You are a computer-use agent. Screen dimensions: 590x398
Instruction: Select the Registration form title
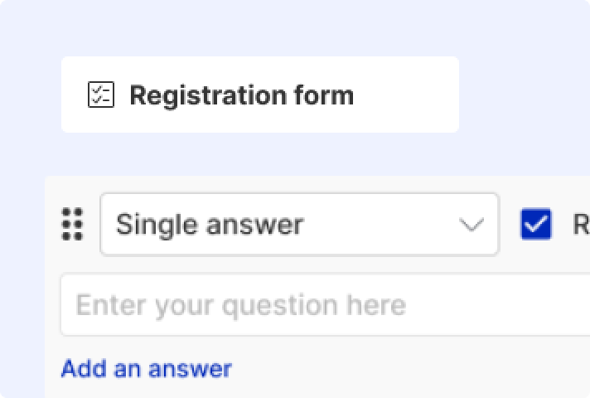(242, 95)
